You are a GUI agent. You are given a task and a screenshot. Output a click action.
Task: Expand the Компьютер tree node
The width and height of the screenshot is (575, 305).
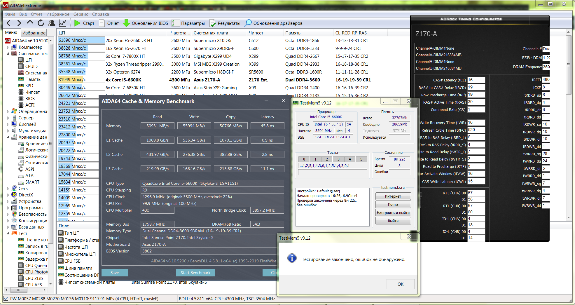click(x=8, y=47)
